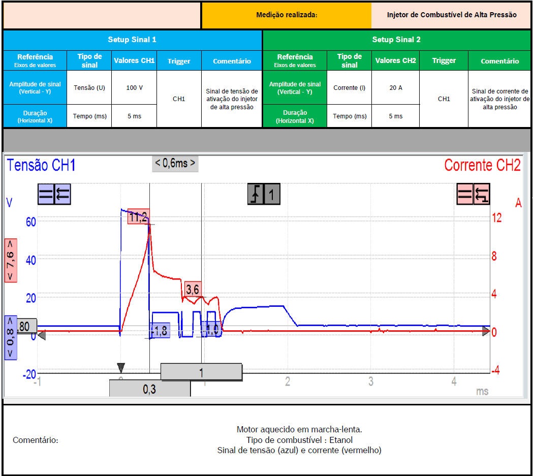This screenshot has height=476, width=534.
Task: Click the red 11,2 peak current label
Action: point(138,217)
